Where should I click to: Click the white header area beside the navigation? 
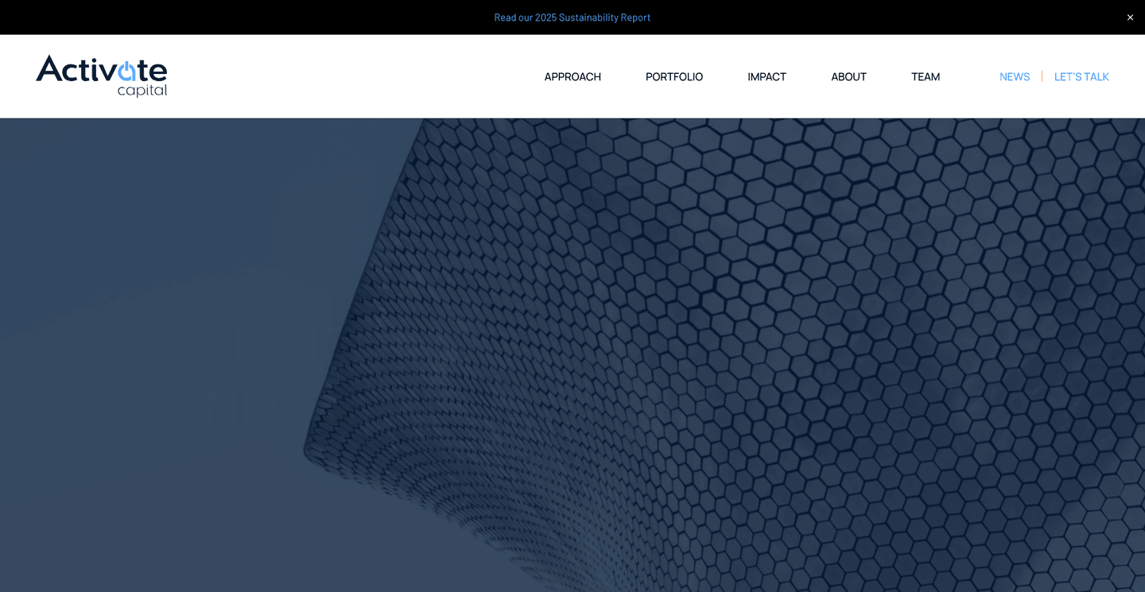(358, 76)
